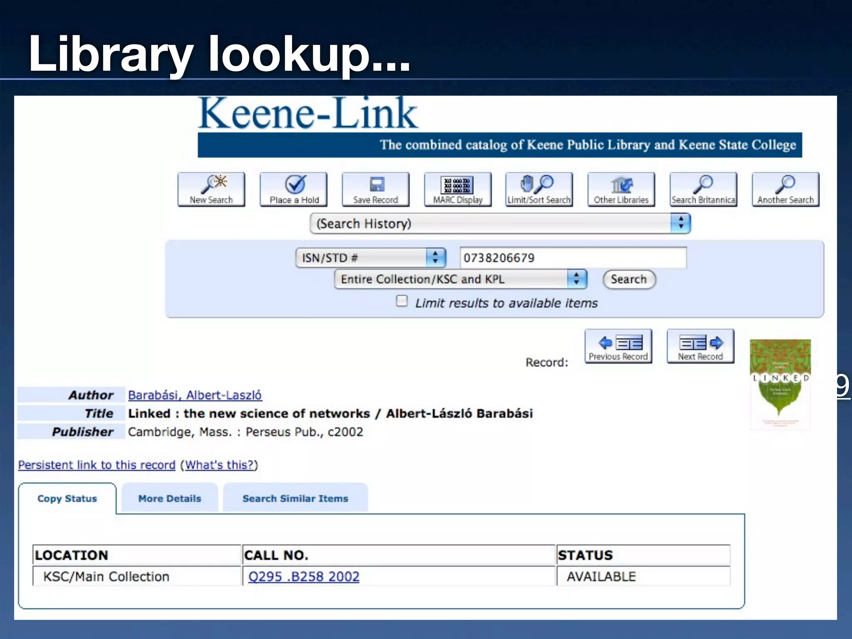Click the LOCATION column header
The height and width of the screenshot is (639, 852).
[137, 555]
